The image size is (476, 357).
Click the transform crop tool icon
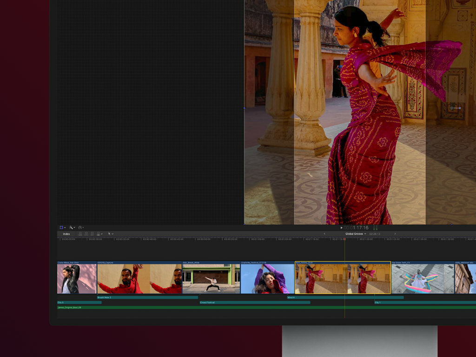[x=61, y=227]
